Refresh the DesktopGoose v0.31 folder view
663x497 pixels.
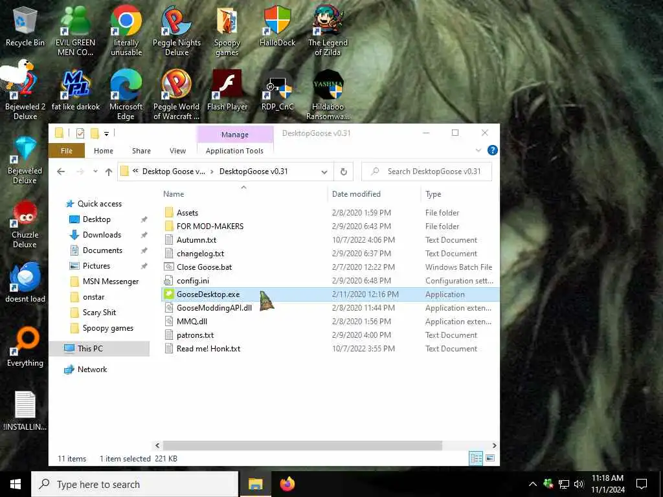pos(343,171)
